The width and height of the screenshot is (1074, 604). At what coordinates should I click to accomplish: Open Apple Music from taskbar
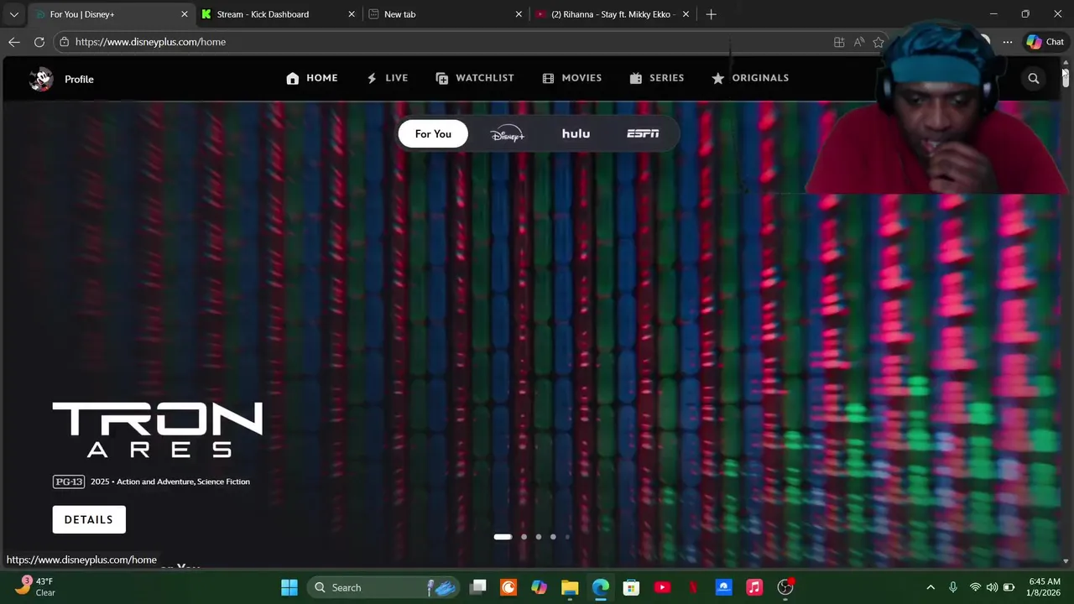point(754,587)
